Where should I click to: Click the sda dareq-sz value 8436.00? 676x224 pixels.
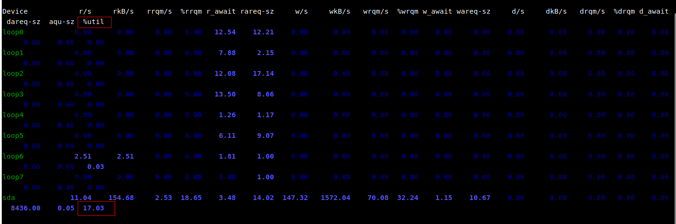click(25, 208)
